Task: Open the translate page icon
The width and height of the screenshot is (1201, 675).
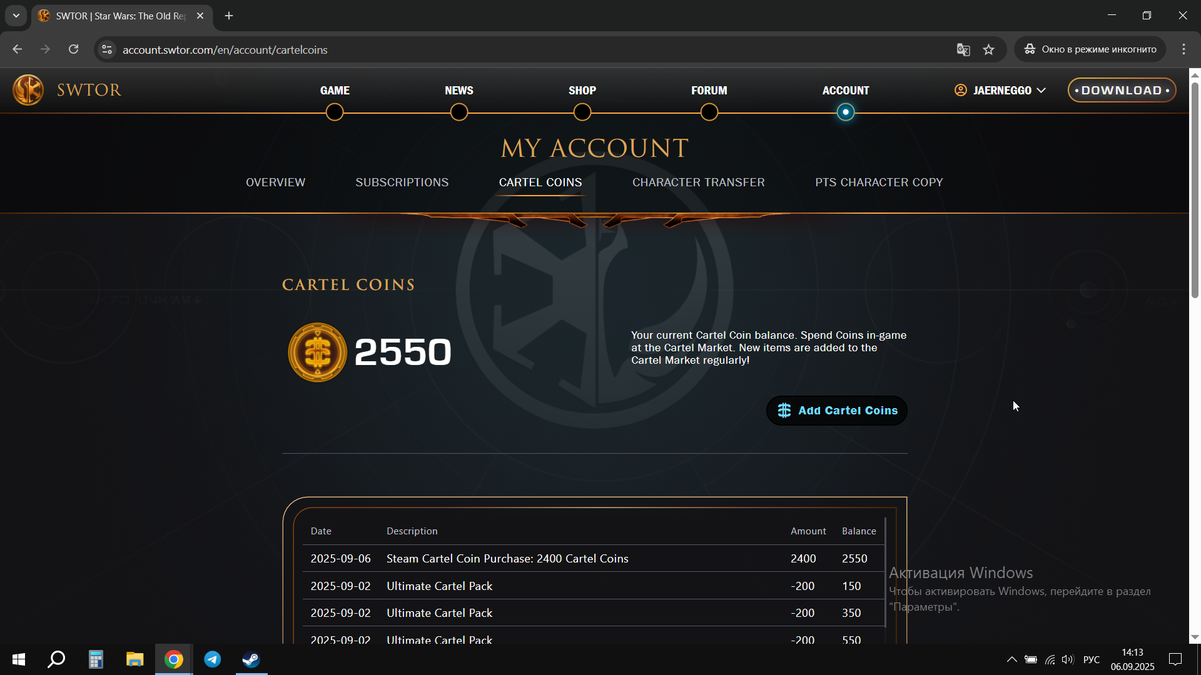Action: pyautogui.click(x=963, y=49)
